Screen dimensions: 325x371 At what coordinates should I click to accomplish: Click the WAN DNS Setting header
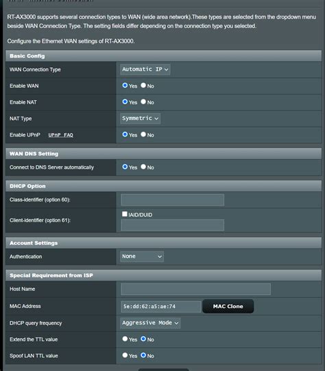163,154
